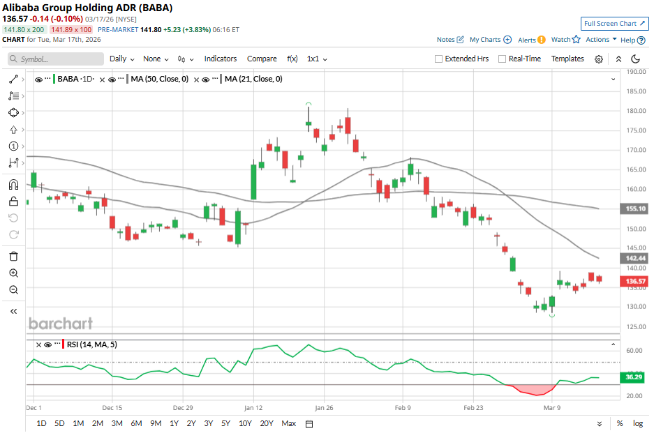
Task: Click the green BABA series color bar
Action: (54, 79)
